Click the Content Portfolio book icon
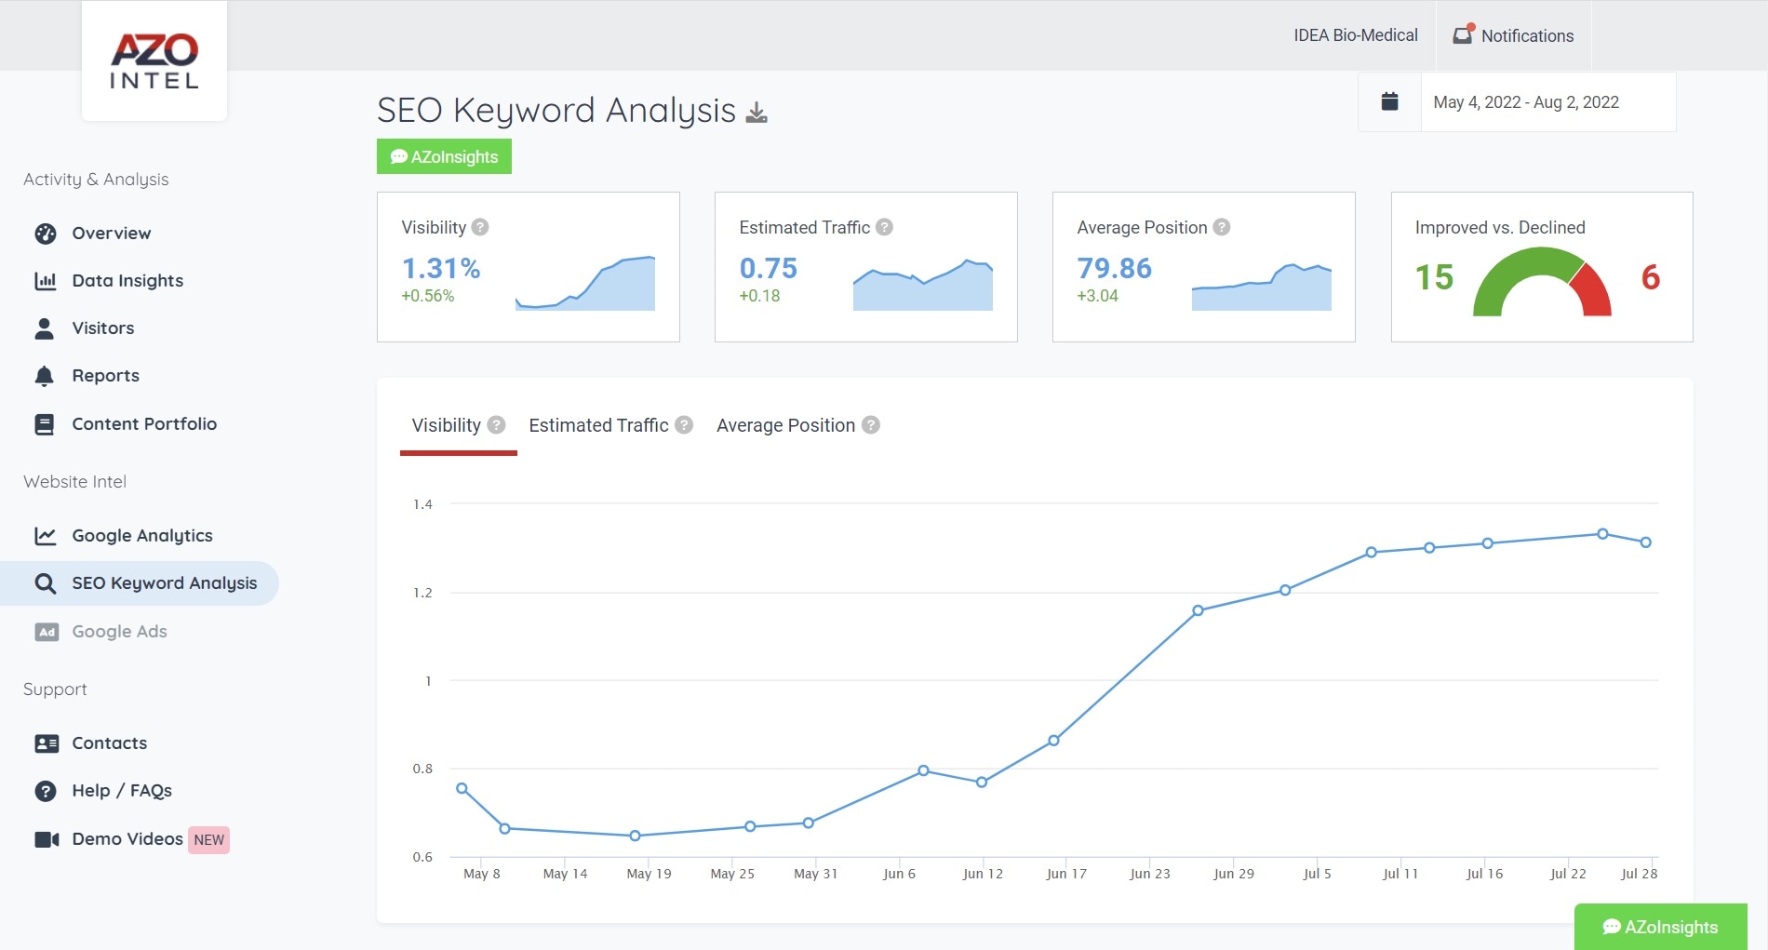1768x950 pixels. pyautogui.click(x=44, y=424)
